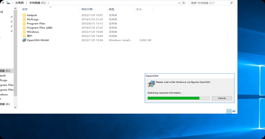This screenshot has width=265, height=139.
Task: Click 此电脑 in the address breadcrumb
Action: coord(20,3)
